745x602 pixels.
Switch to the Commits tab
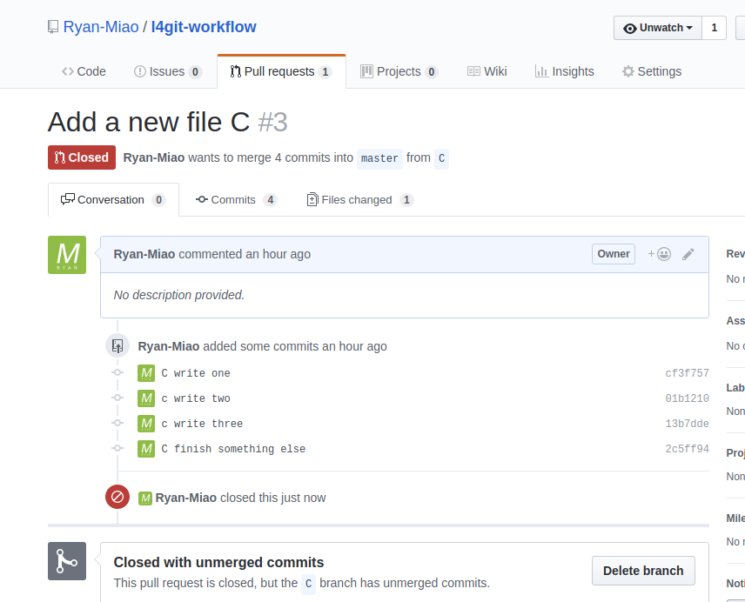[x=236, y=200]
